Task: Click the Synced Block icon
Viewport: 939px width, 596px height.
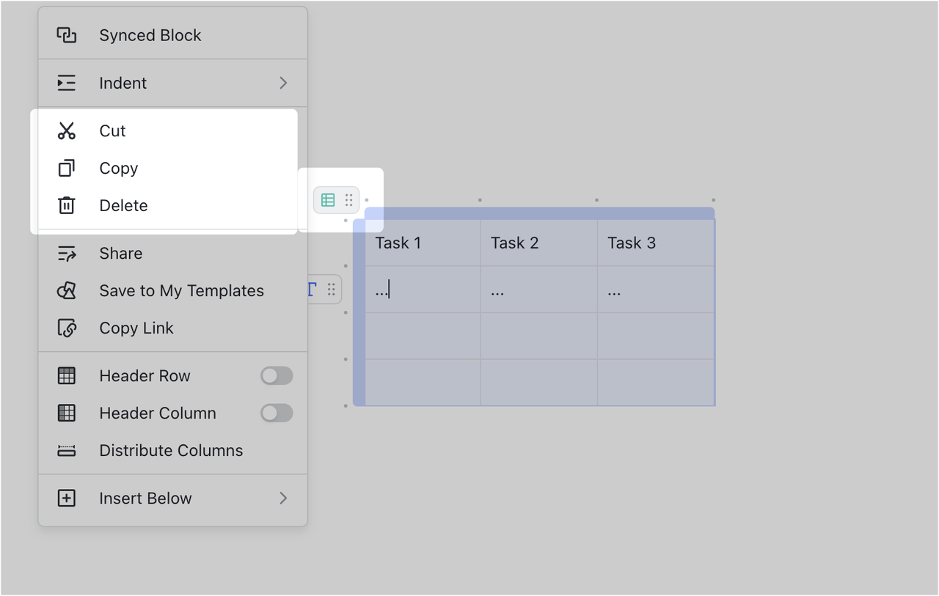Action: (x=67, y=35)
